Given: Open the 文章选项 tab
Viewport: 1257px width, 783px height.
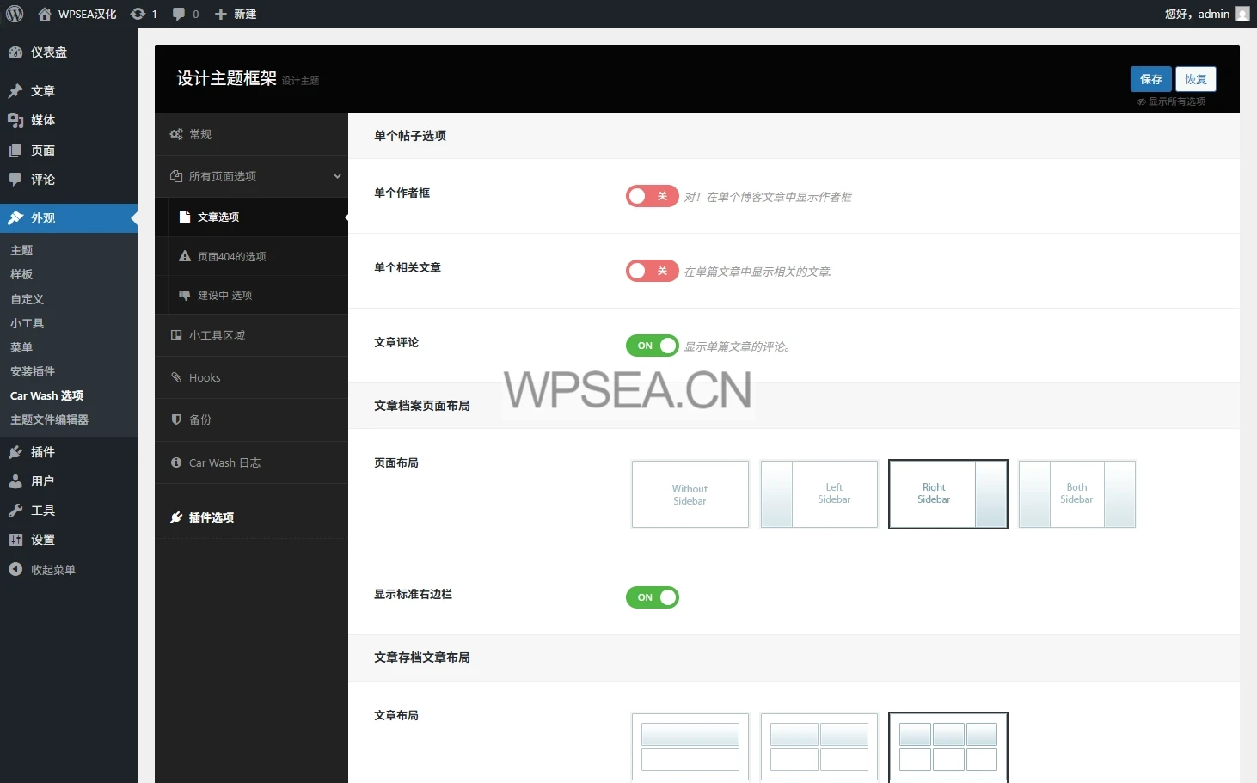Looking at the screenshot, I should click(218, 217).
